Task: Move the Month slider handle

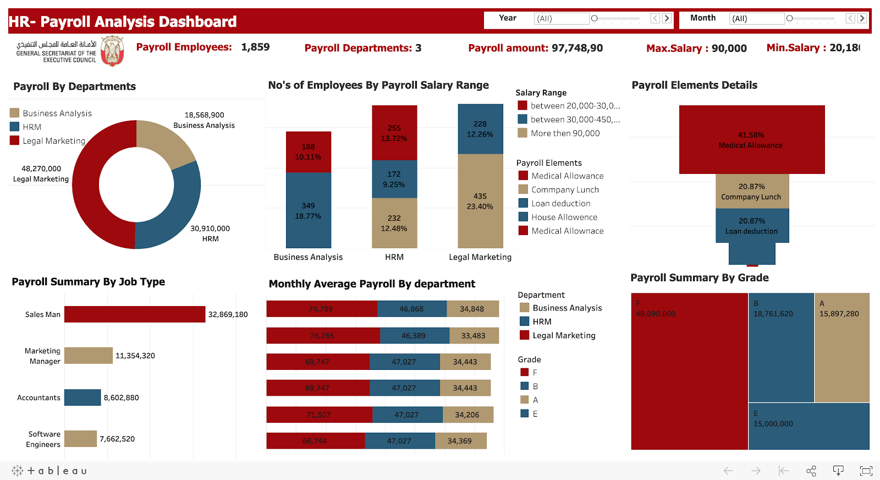Action: pyautogui.click(x=789, y=19)
